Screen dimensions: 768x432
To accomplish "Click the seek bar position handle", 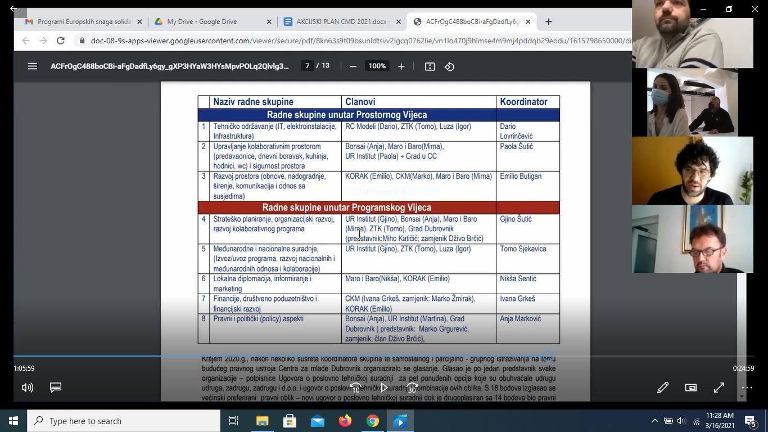I will 548,357.
